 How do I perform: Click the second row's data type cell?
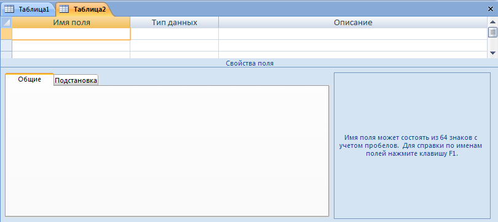(175, 45)
